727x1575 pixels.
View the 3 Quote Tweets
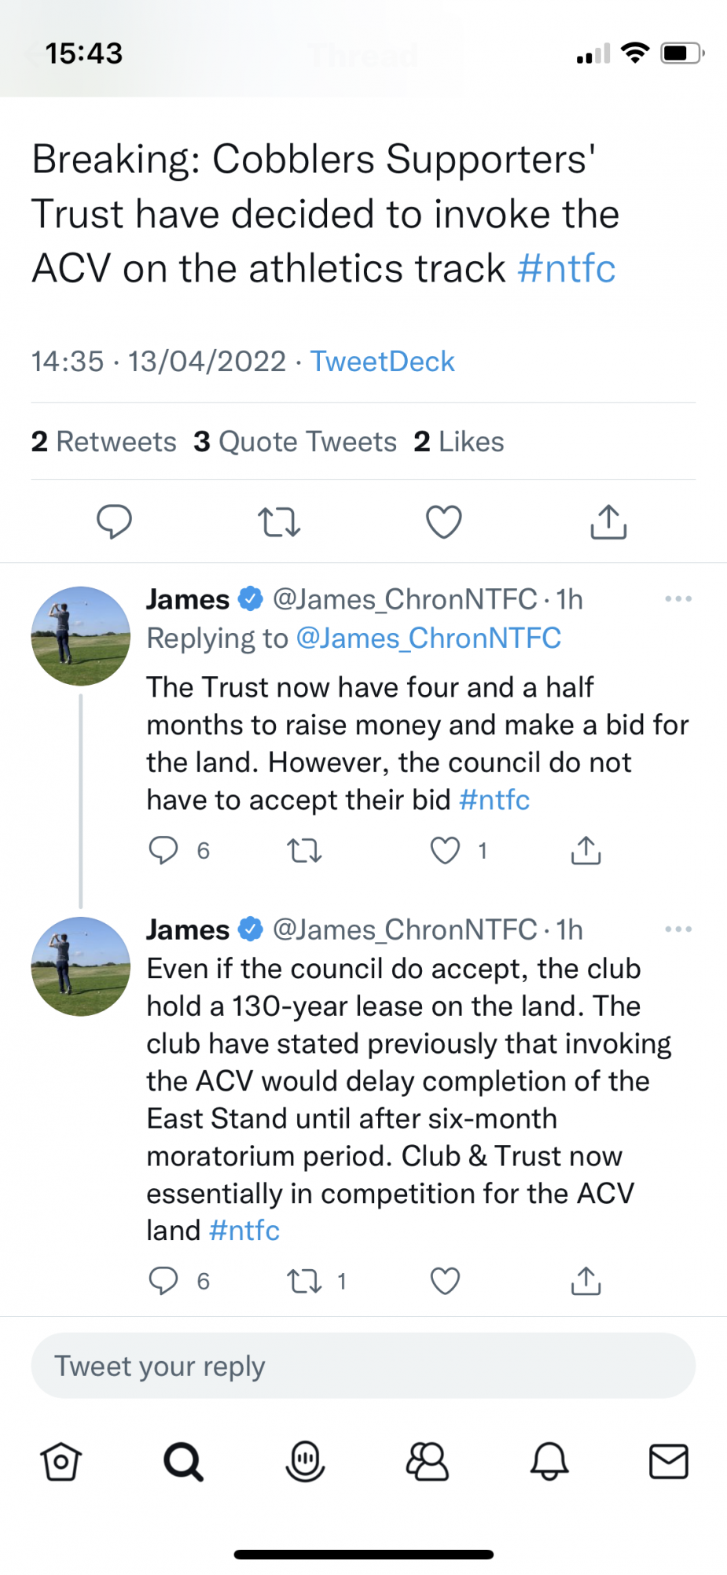(296, 442)
